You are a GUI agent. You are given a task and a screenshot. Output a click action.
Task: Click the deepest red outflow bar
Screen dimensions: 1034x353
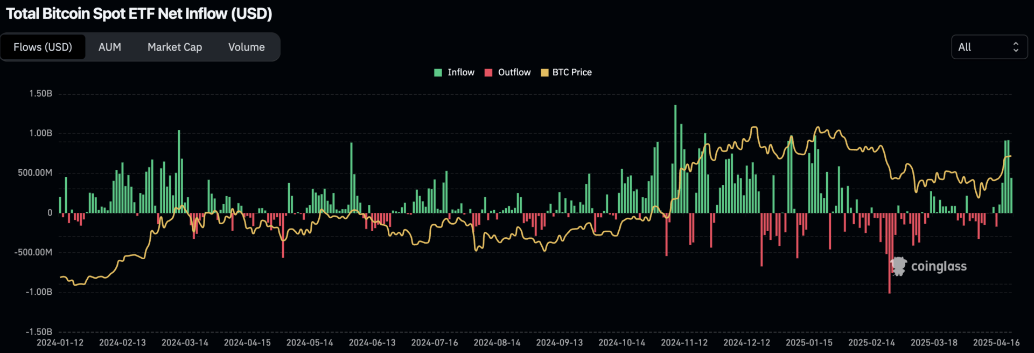tap(889, 253)
